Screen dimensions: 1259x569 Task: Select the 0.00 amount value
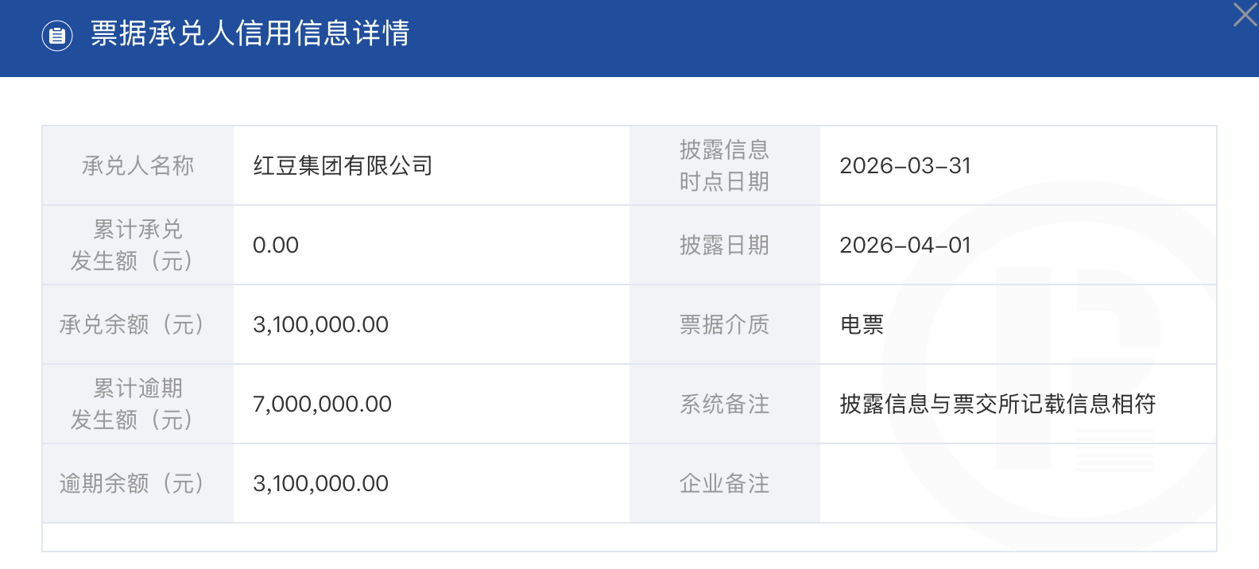point(276,245)
